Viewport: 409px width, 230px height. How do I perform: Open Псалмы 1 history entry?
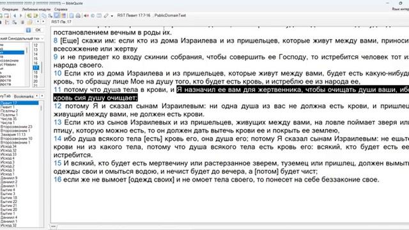coord(9,115)
